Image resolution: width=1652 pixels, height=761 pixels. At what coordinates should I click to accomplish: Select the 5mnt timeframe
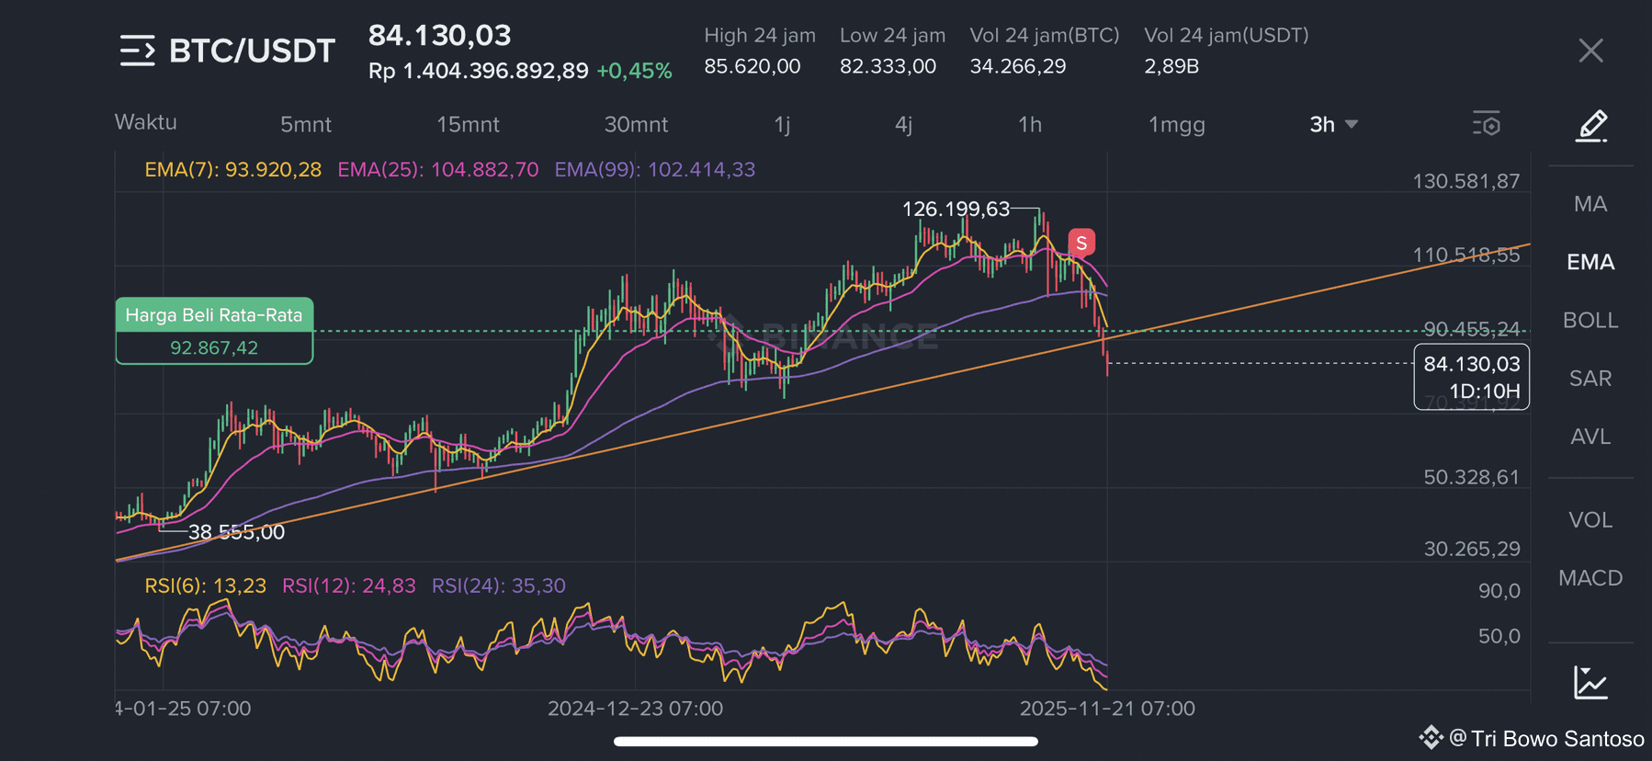click(306, 124)
